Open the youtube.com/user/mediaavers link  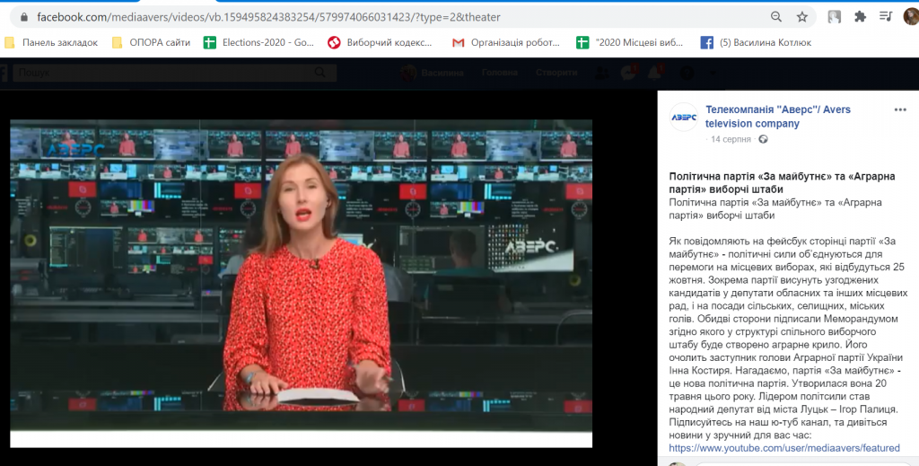tap(783, 448)
